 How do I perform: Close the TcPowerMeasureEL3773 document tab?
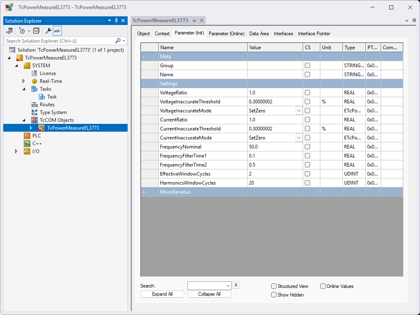pos(202,21)
